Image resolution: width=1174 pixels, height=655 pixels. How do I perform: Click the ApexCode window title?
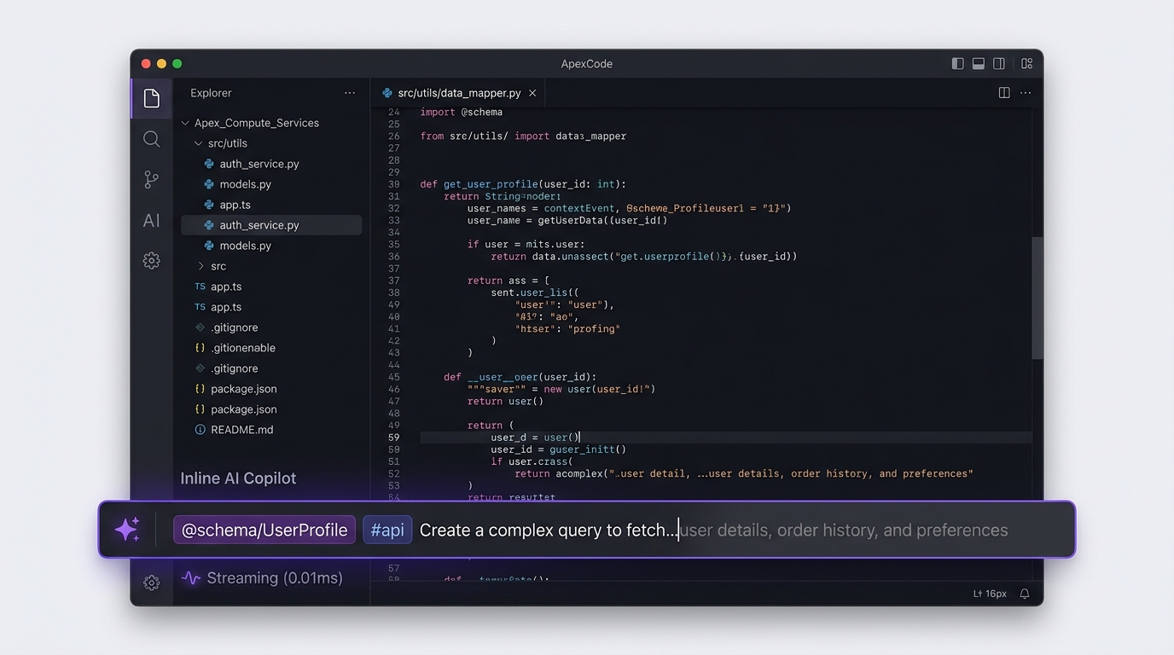click(x=587, y=64)
